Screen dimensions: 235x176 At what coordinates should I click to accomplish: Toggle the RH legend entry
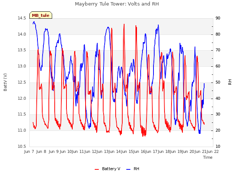pyautogui.click(x=133, y=169)
